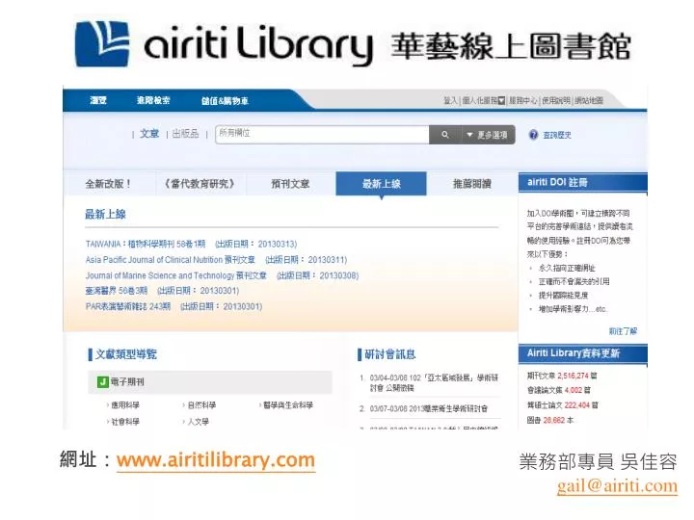Open the 應用科學 category

tap(125, 405)
